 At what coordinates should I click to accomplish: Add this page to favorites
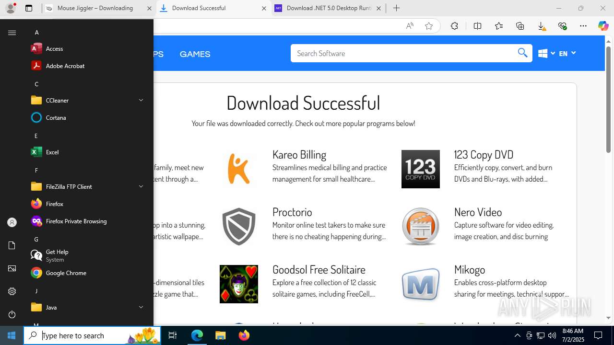[429, 26]
